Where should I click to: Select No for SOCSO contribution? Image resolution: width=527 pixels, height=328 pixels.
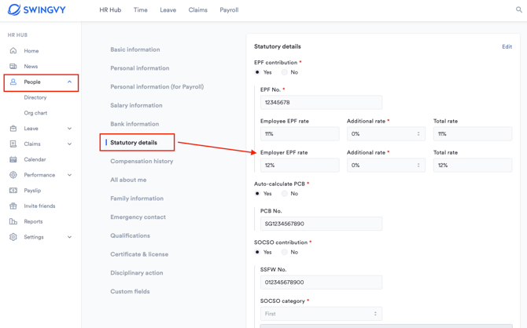point(285,253)
